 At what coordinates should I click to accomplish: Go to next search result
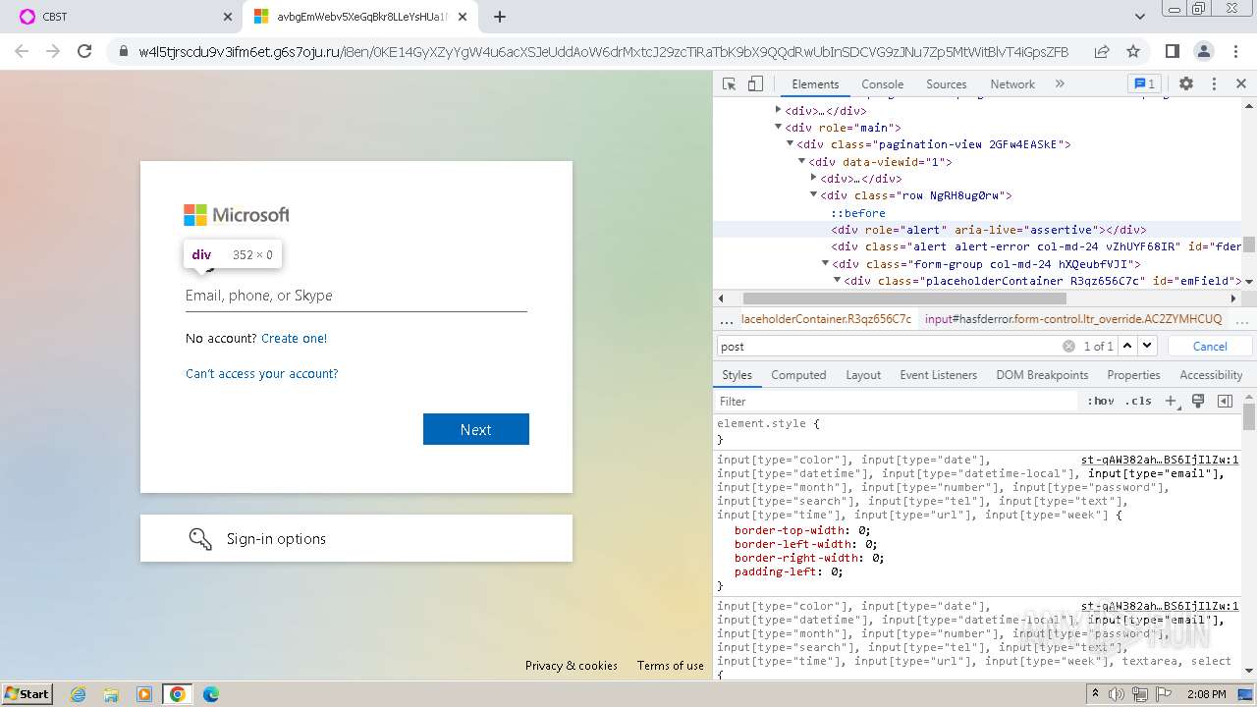1147,346
